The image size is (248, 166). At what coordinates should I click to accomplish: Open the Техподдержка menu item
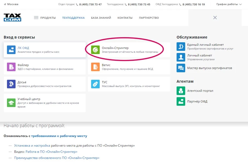pyautogui.click(x=73, y=18)
